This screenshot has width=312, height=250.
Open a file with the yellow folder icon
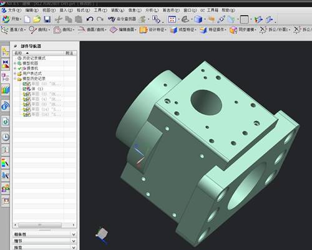(37, 19)
